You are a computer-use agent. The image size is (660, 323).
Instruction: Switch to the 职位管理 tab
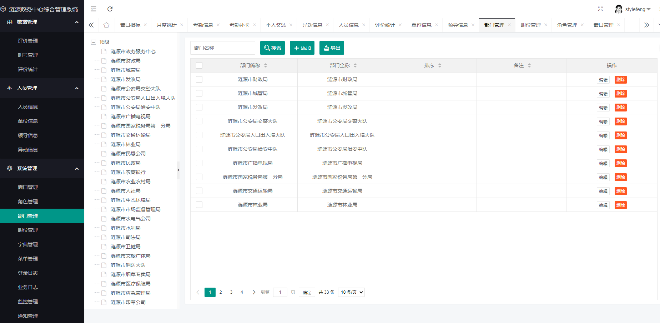(530, 25)
